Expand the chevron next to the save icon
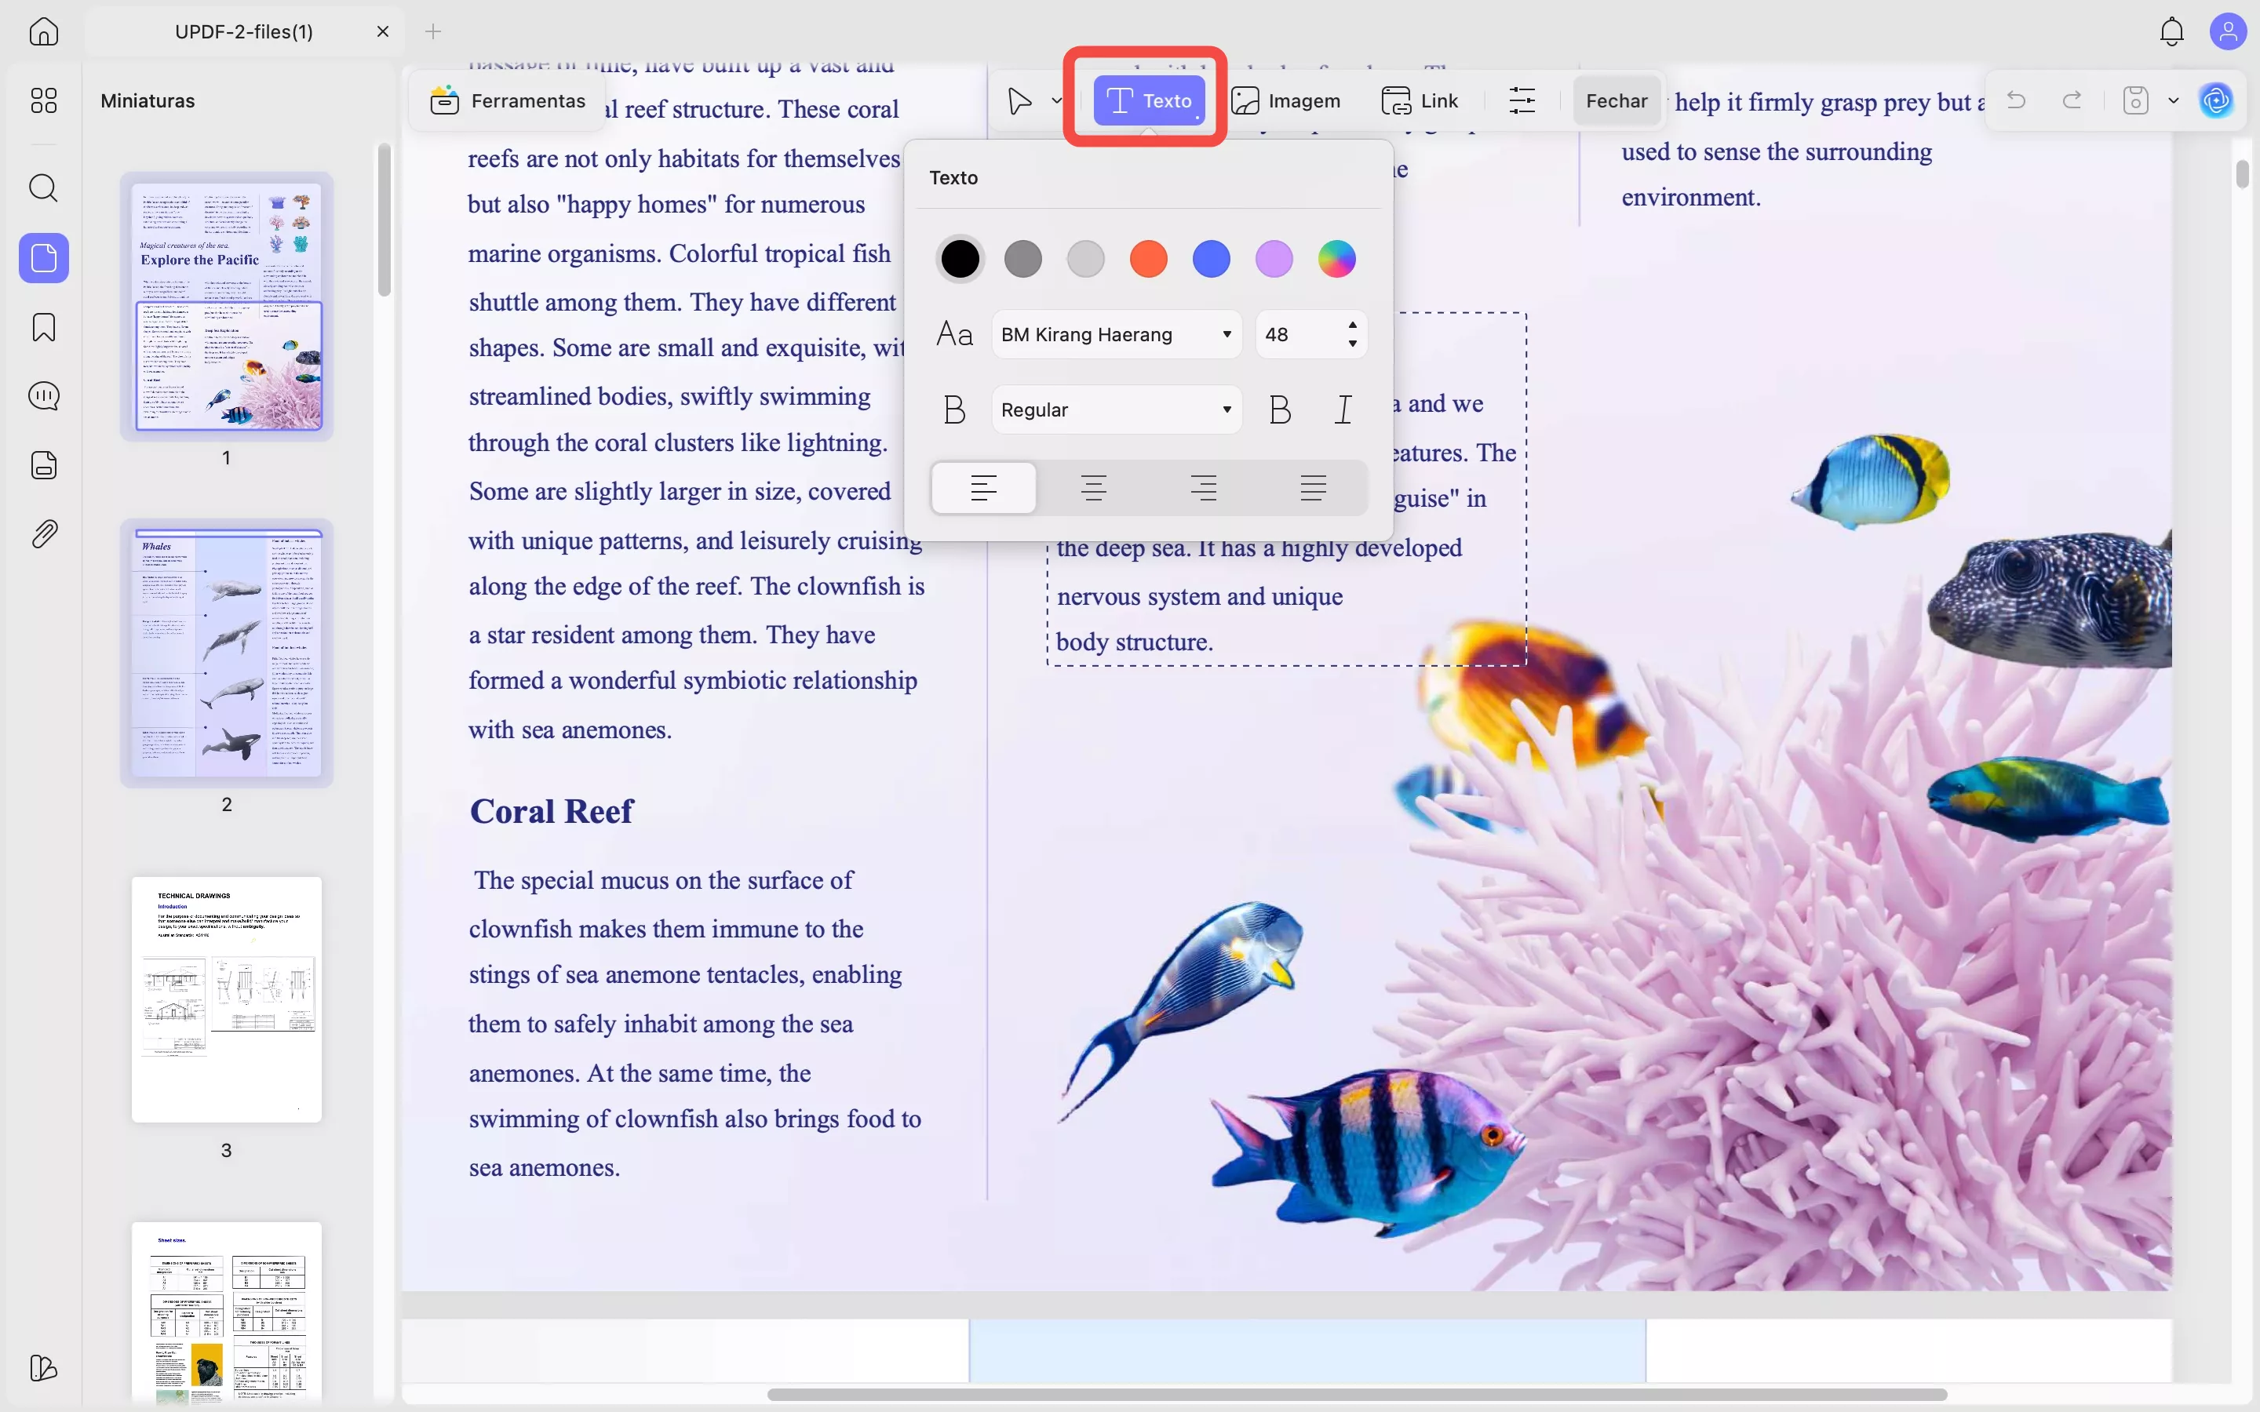Screen dimensions: 2260x1412 pyautogui.click(x=2172, y=100)
